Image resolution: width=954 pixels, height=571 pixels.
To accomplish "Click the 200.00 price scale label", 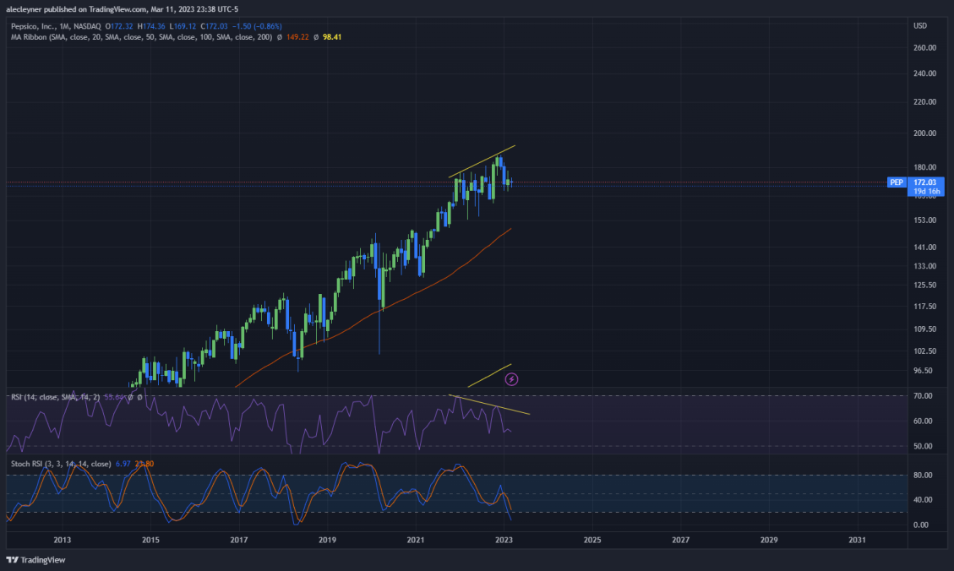I will pyautogui.click(x=924, y=133).
